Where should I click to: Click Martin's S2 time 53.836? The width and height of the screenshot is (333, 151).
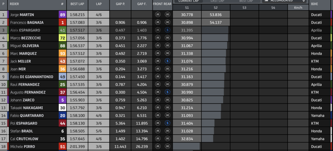(216, 15)
